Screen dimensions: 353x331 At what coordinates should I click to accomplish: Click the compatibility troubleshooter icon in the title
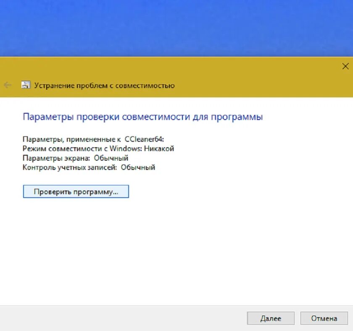click(26, 85)
